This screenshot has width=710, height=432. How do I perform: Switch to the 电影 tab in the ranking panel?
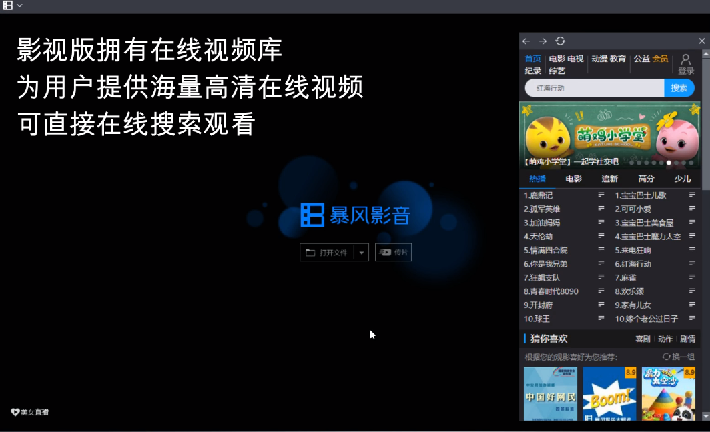(x=573, y=179)
